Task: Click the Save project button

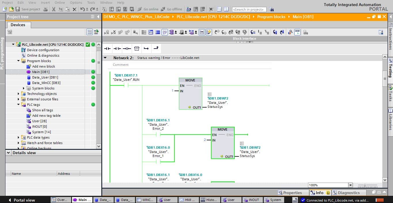Action: pyautogui.click(x=28, y=9)
